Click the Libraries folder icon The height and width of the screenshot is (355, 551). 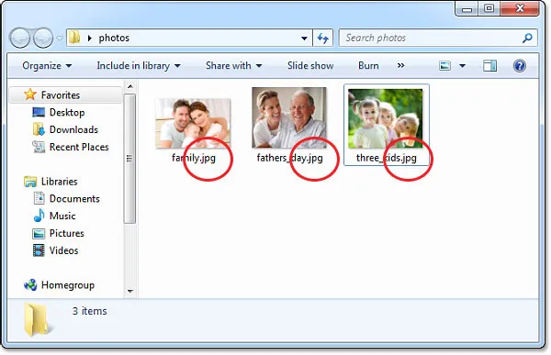point(30,182)
